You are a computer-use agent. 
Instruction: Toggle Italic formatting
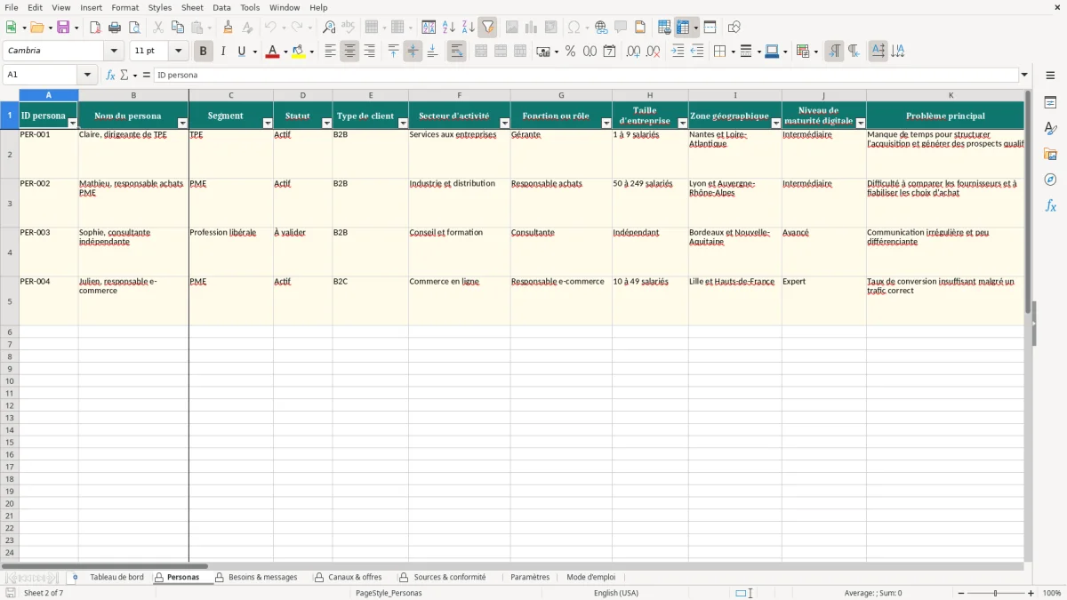coord(222,52)
